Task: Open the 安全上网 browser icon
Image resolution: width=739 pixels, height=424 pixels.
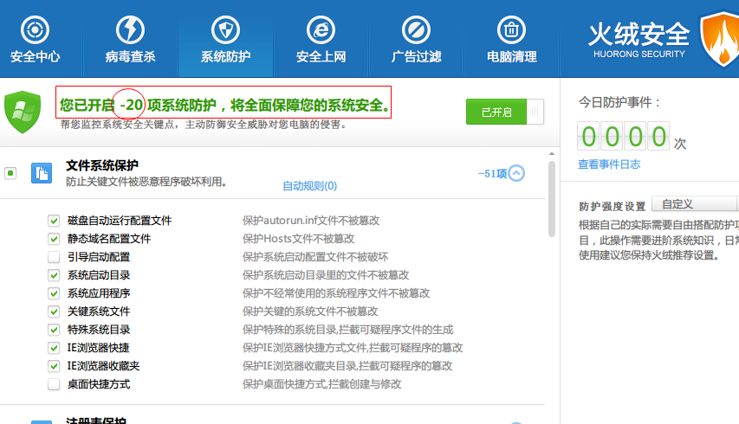Action: pos(321,30)
